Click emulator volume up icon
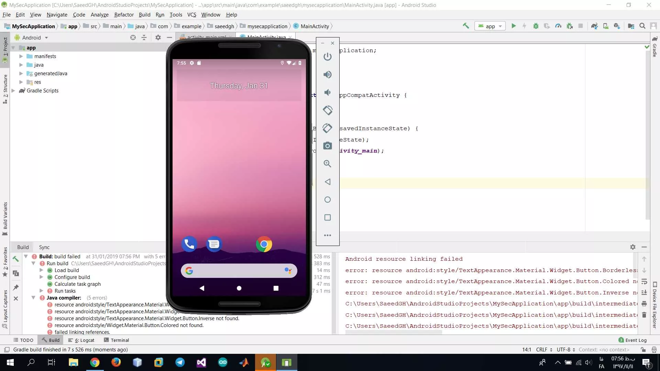The image size is (660, 371). tap(328, 75)
